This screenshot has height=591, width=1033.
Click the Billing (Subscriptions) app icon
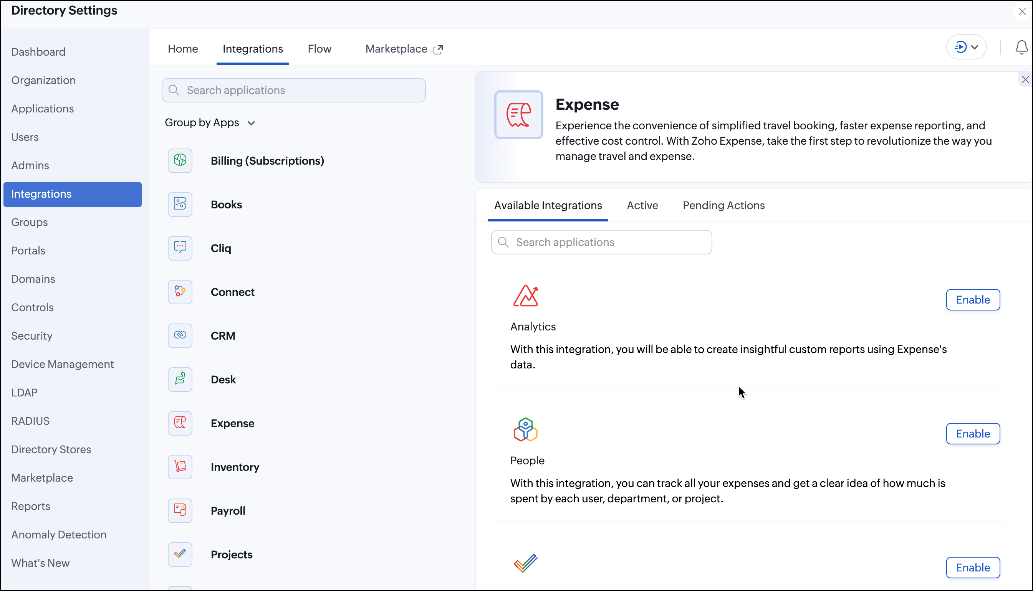click(180, 161)
